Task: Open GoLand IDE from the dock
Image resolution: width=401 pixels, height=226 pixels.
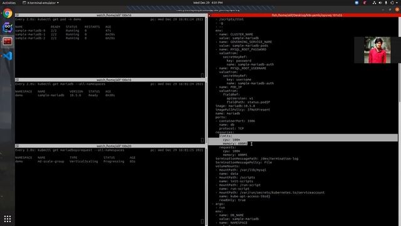Action: tap(8, 27)
